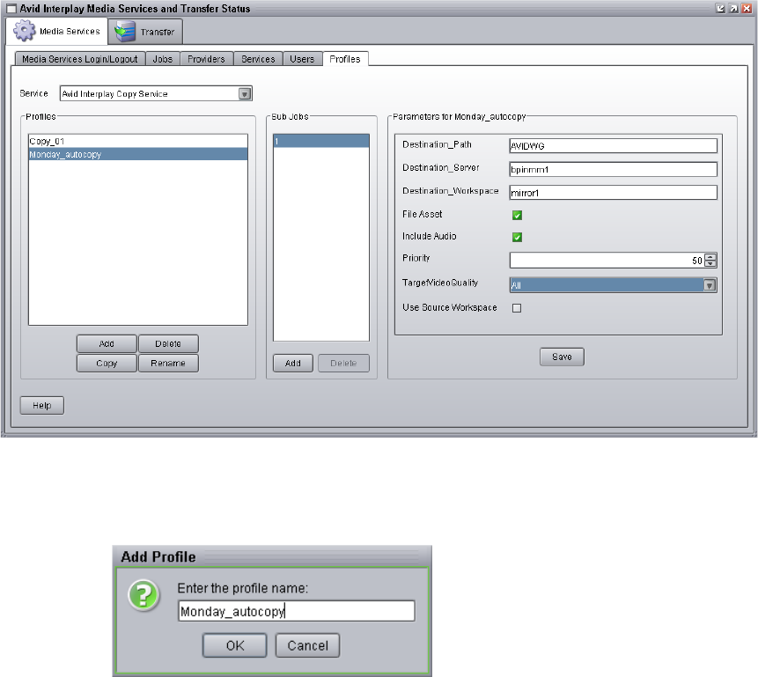This screenshot has width=758, height=677.
Task: Click Add button under Sub Jobs
Action: [293, 364]
